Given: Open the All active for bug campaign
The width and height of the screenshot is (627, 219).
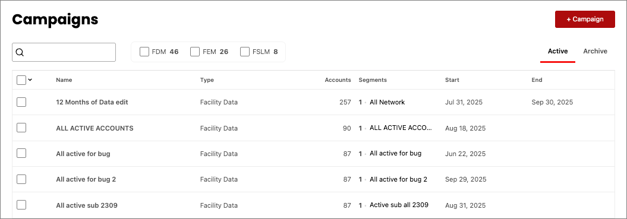Looking at the screenshot, I should click(83, 154).
